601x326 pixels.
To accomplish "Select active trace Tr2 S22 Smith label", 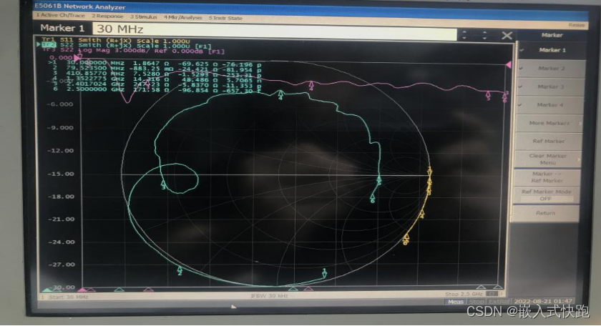I will point(127,46).
